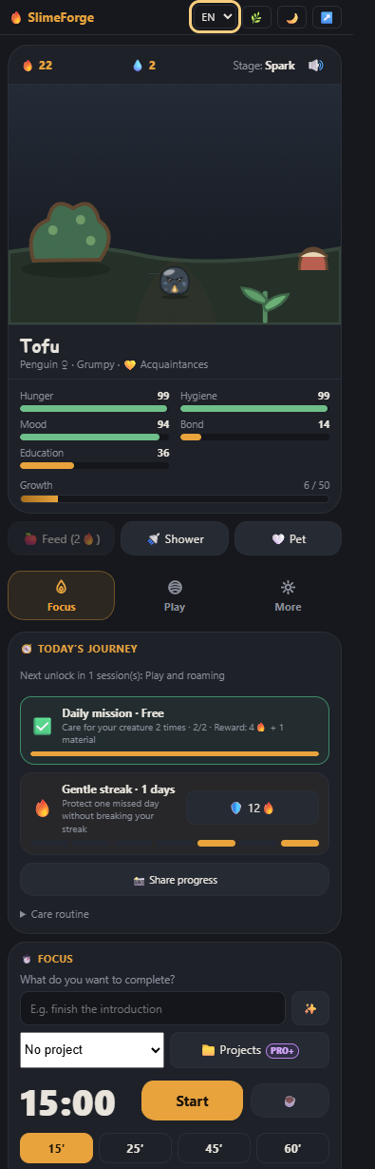Click the streak shield with 12 flames
Image resolution: width=375 pixels, height=1169 pixels.
click(x=253, y=808)
